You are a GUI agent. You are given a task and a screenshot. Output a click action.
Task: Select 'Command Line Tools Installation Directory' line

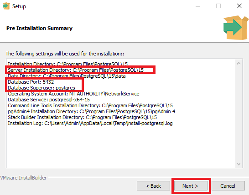coord(90,105)
